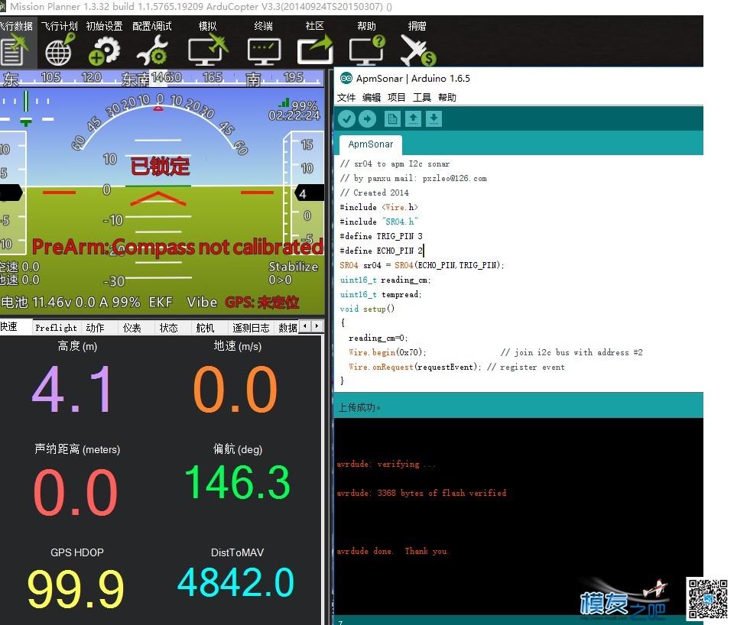The width and height of the screenshot is (734, 625).
Task: Open Arduino 工具 (Tools) menu
Action: 421,97
